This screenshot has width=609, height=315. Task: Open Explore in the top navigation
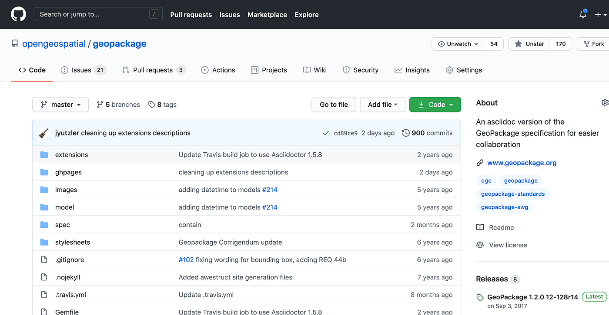[307, 14]
